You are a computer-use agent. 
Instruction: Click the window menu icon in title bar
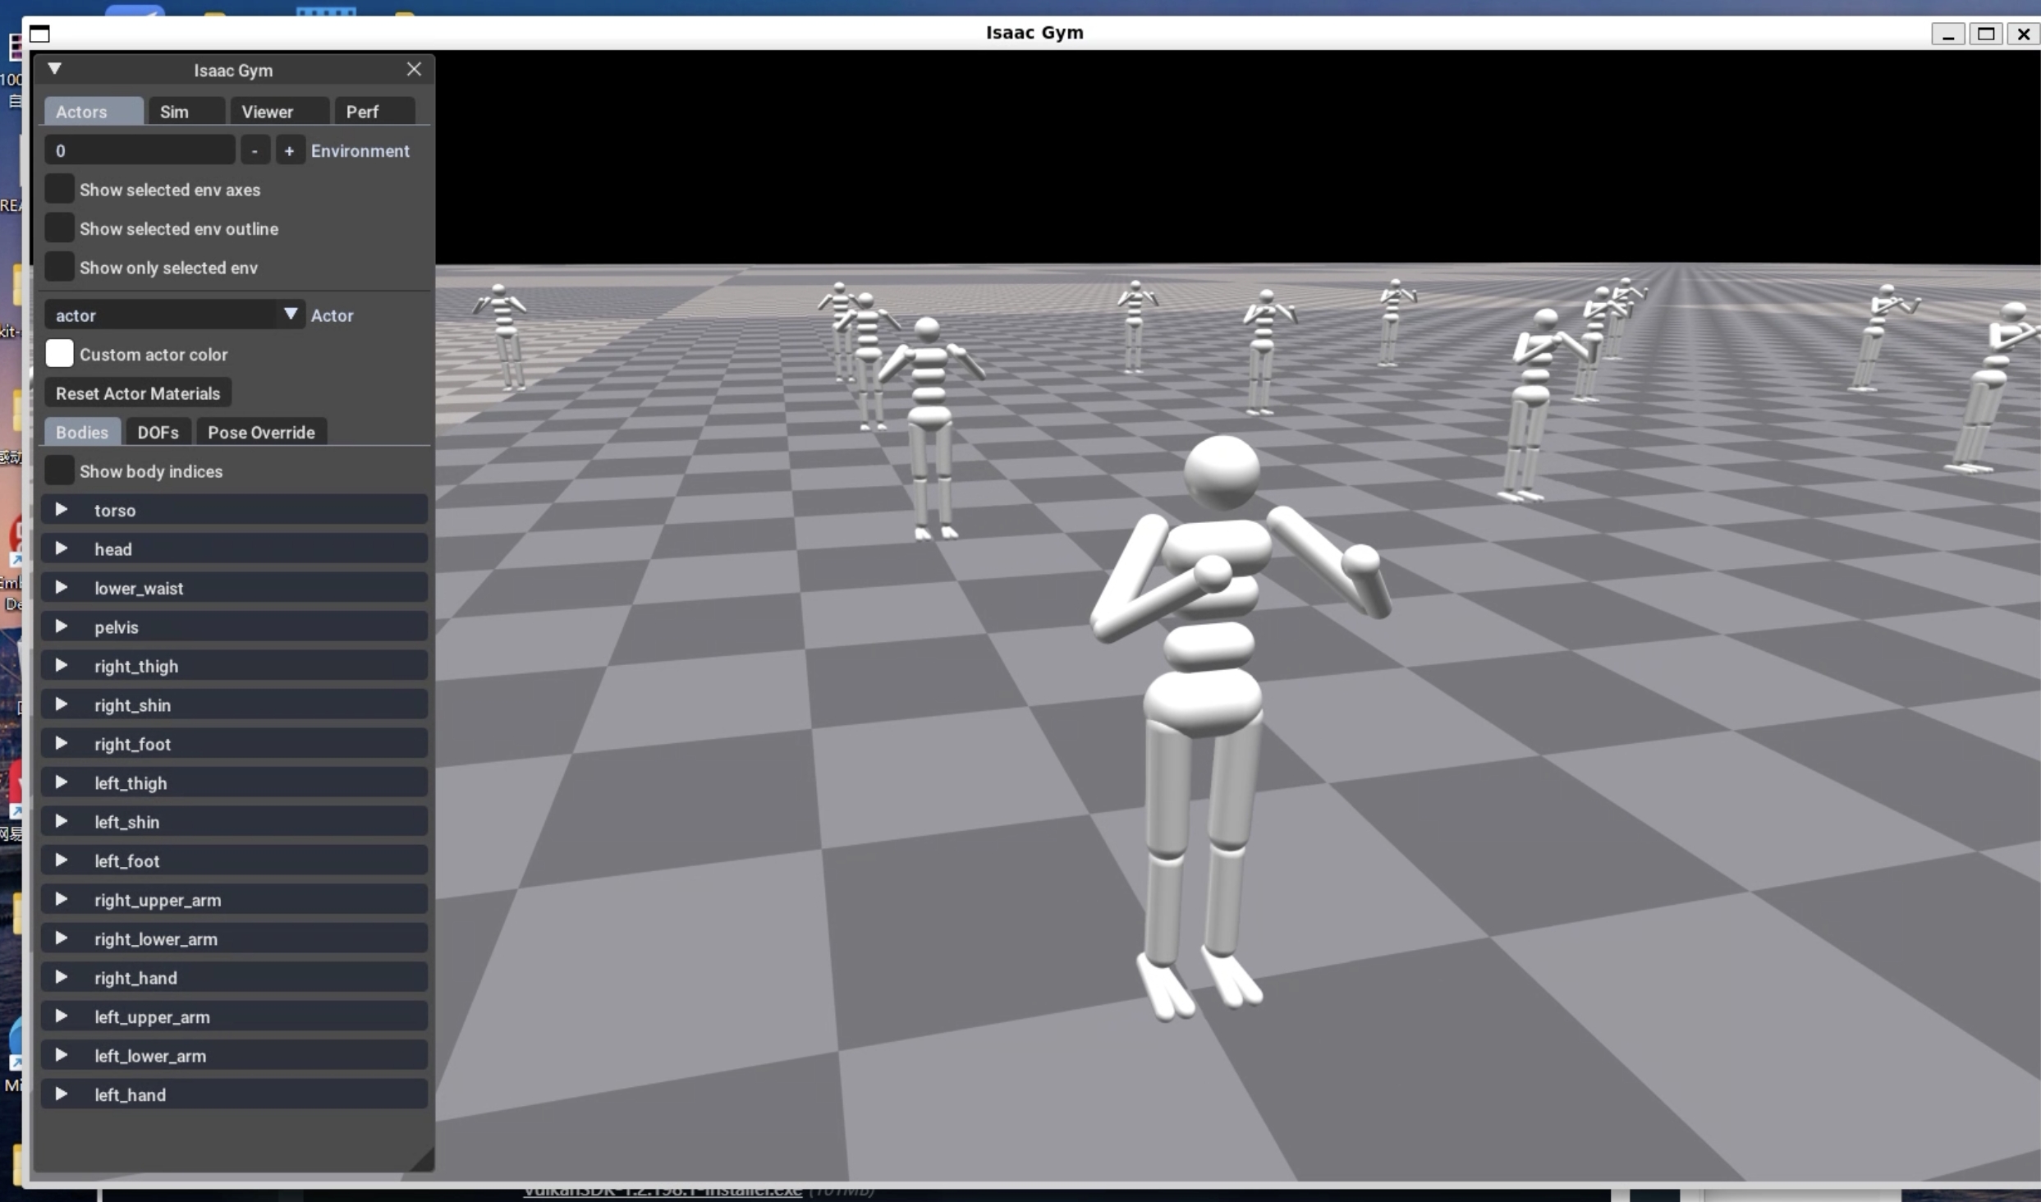pyautogui.click(x=39, y=34)
